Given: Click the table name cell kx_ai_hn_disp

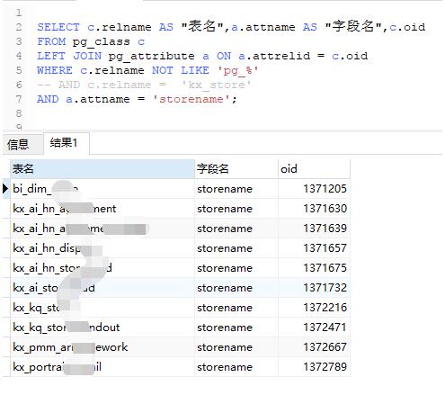Looking at the screenshot, I should 102,248.
